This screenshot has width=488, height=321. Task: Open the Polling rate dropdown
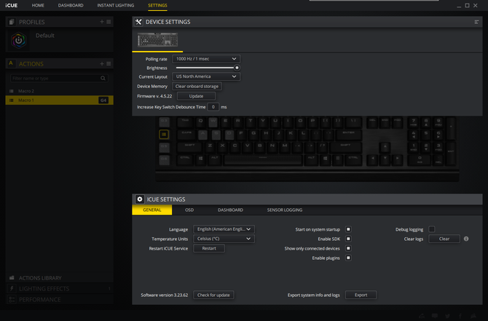click(206, 59)
